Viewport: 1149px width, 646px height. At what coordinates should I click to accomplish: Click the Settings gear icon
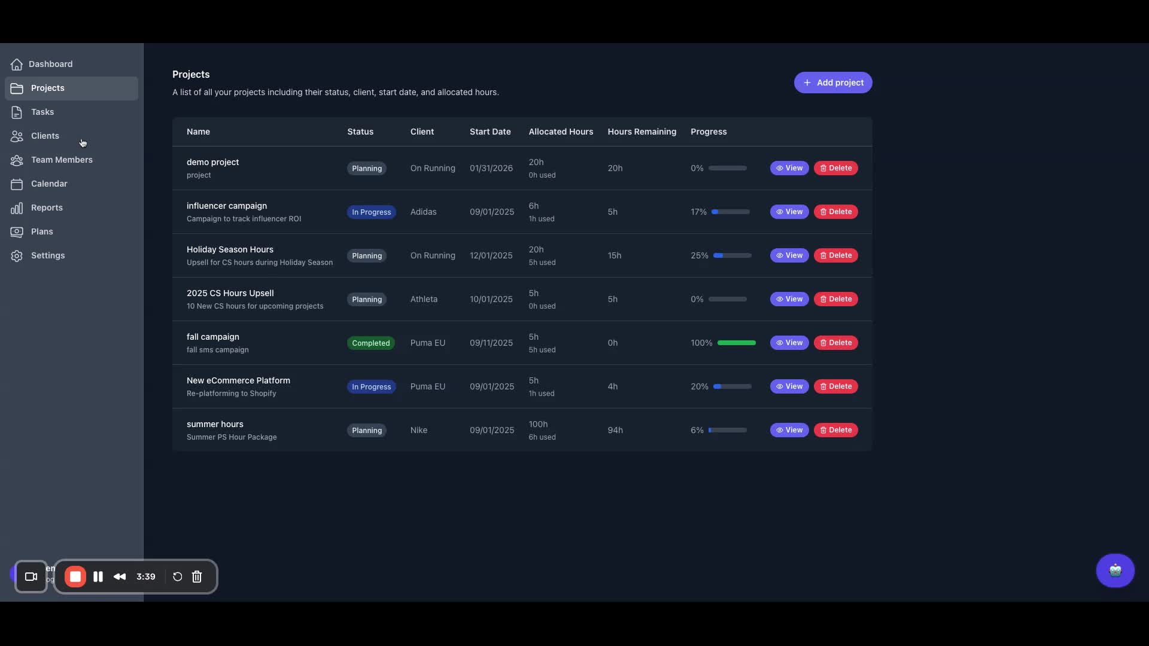[x=17, y=255]
